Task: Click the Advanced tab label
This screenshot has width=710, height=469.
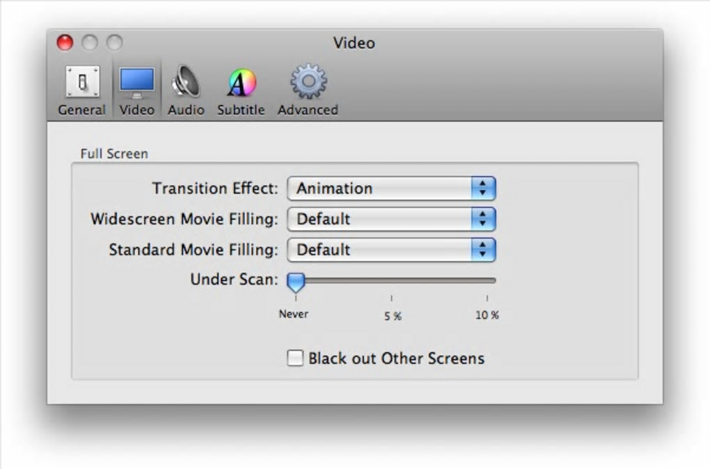Action: 308,110
